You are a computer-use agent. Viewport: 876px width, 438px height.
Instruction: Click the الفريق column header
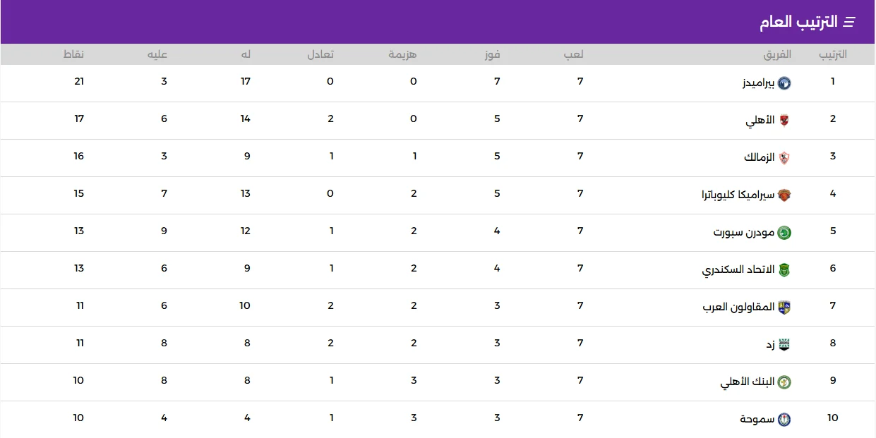pyautogui.click(x=777, y=54)
